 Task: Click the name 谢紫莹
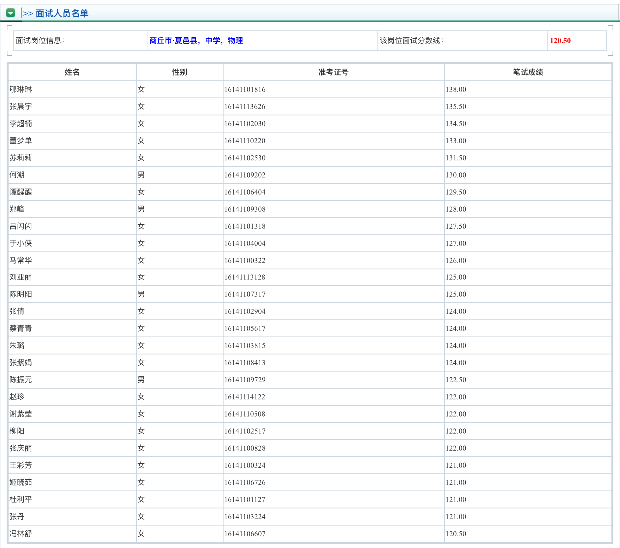[x=21, y=414]
